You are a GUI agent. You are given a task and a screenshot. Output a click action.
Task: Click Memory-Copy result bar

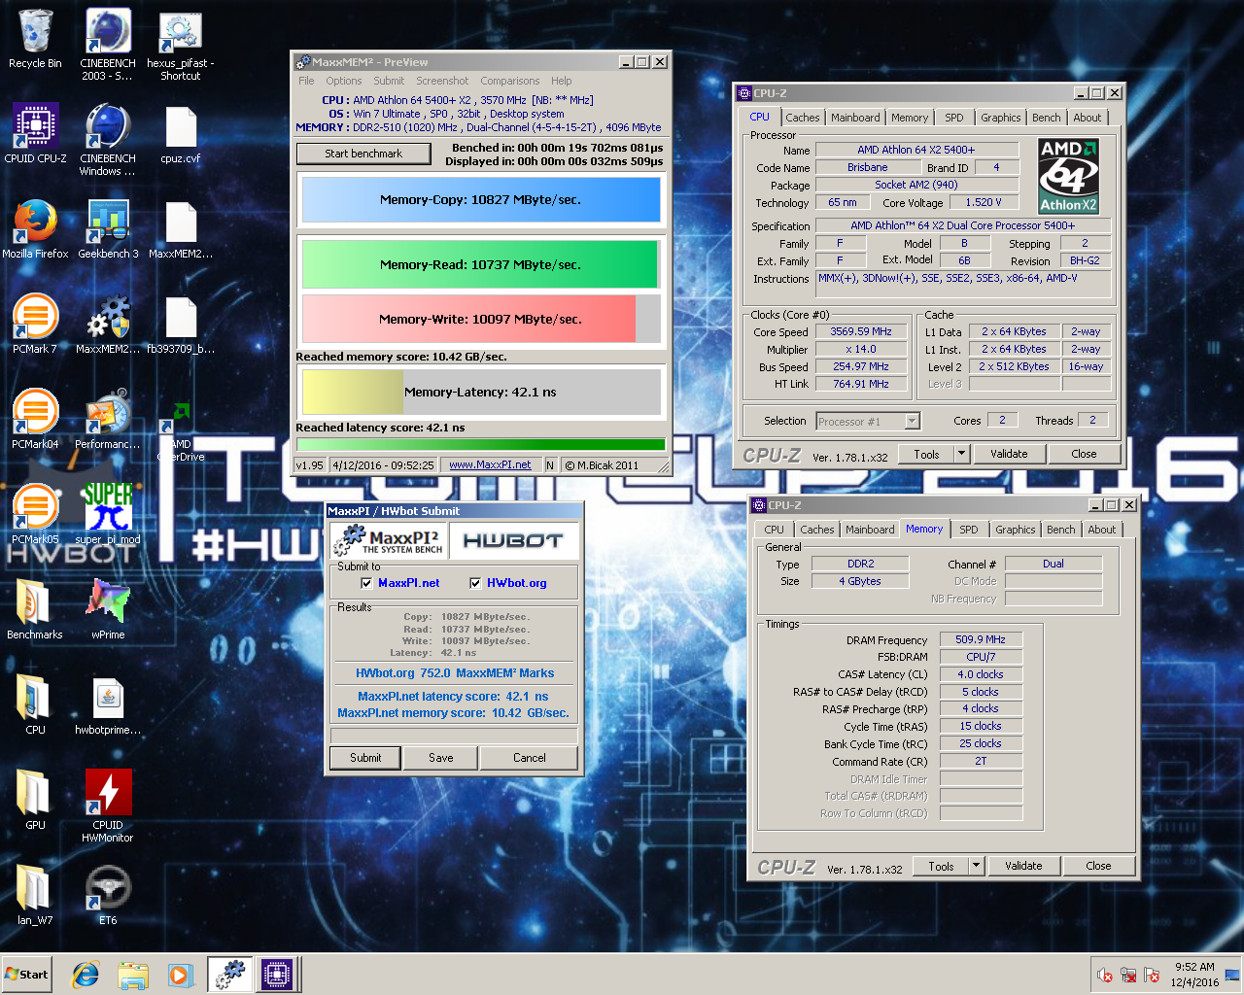pyautogui.click(x=481, y=200)
